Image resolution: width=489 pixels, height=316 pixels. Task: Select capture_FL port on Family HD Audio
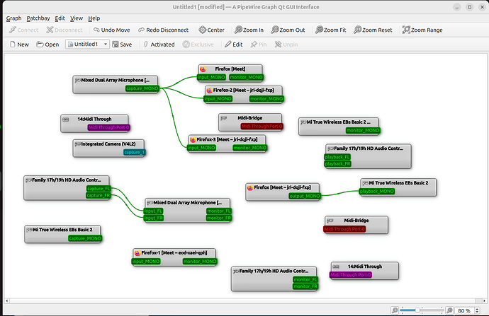99,189
